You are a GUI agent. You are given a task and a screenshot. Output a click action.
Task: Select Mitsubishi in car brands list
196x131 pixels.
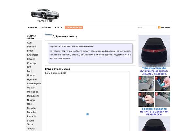point(33,96)
